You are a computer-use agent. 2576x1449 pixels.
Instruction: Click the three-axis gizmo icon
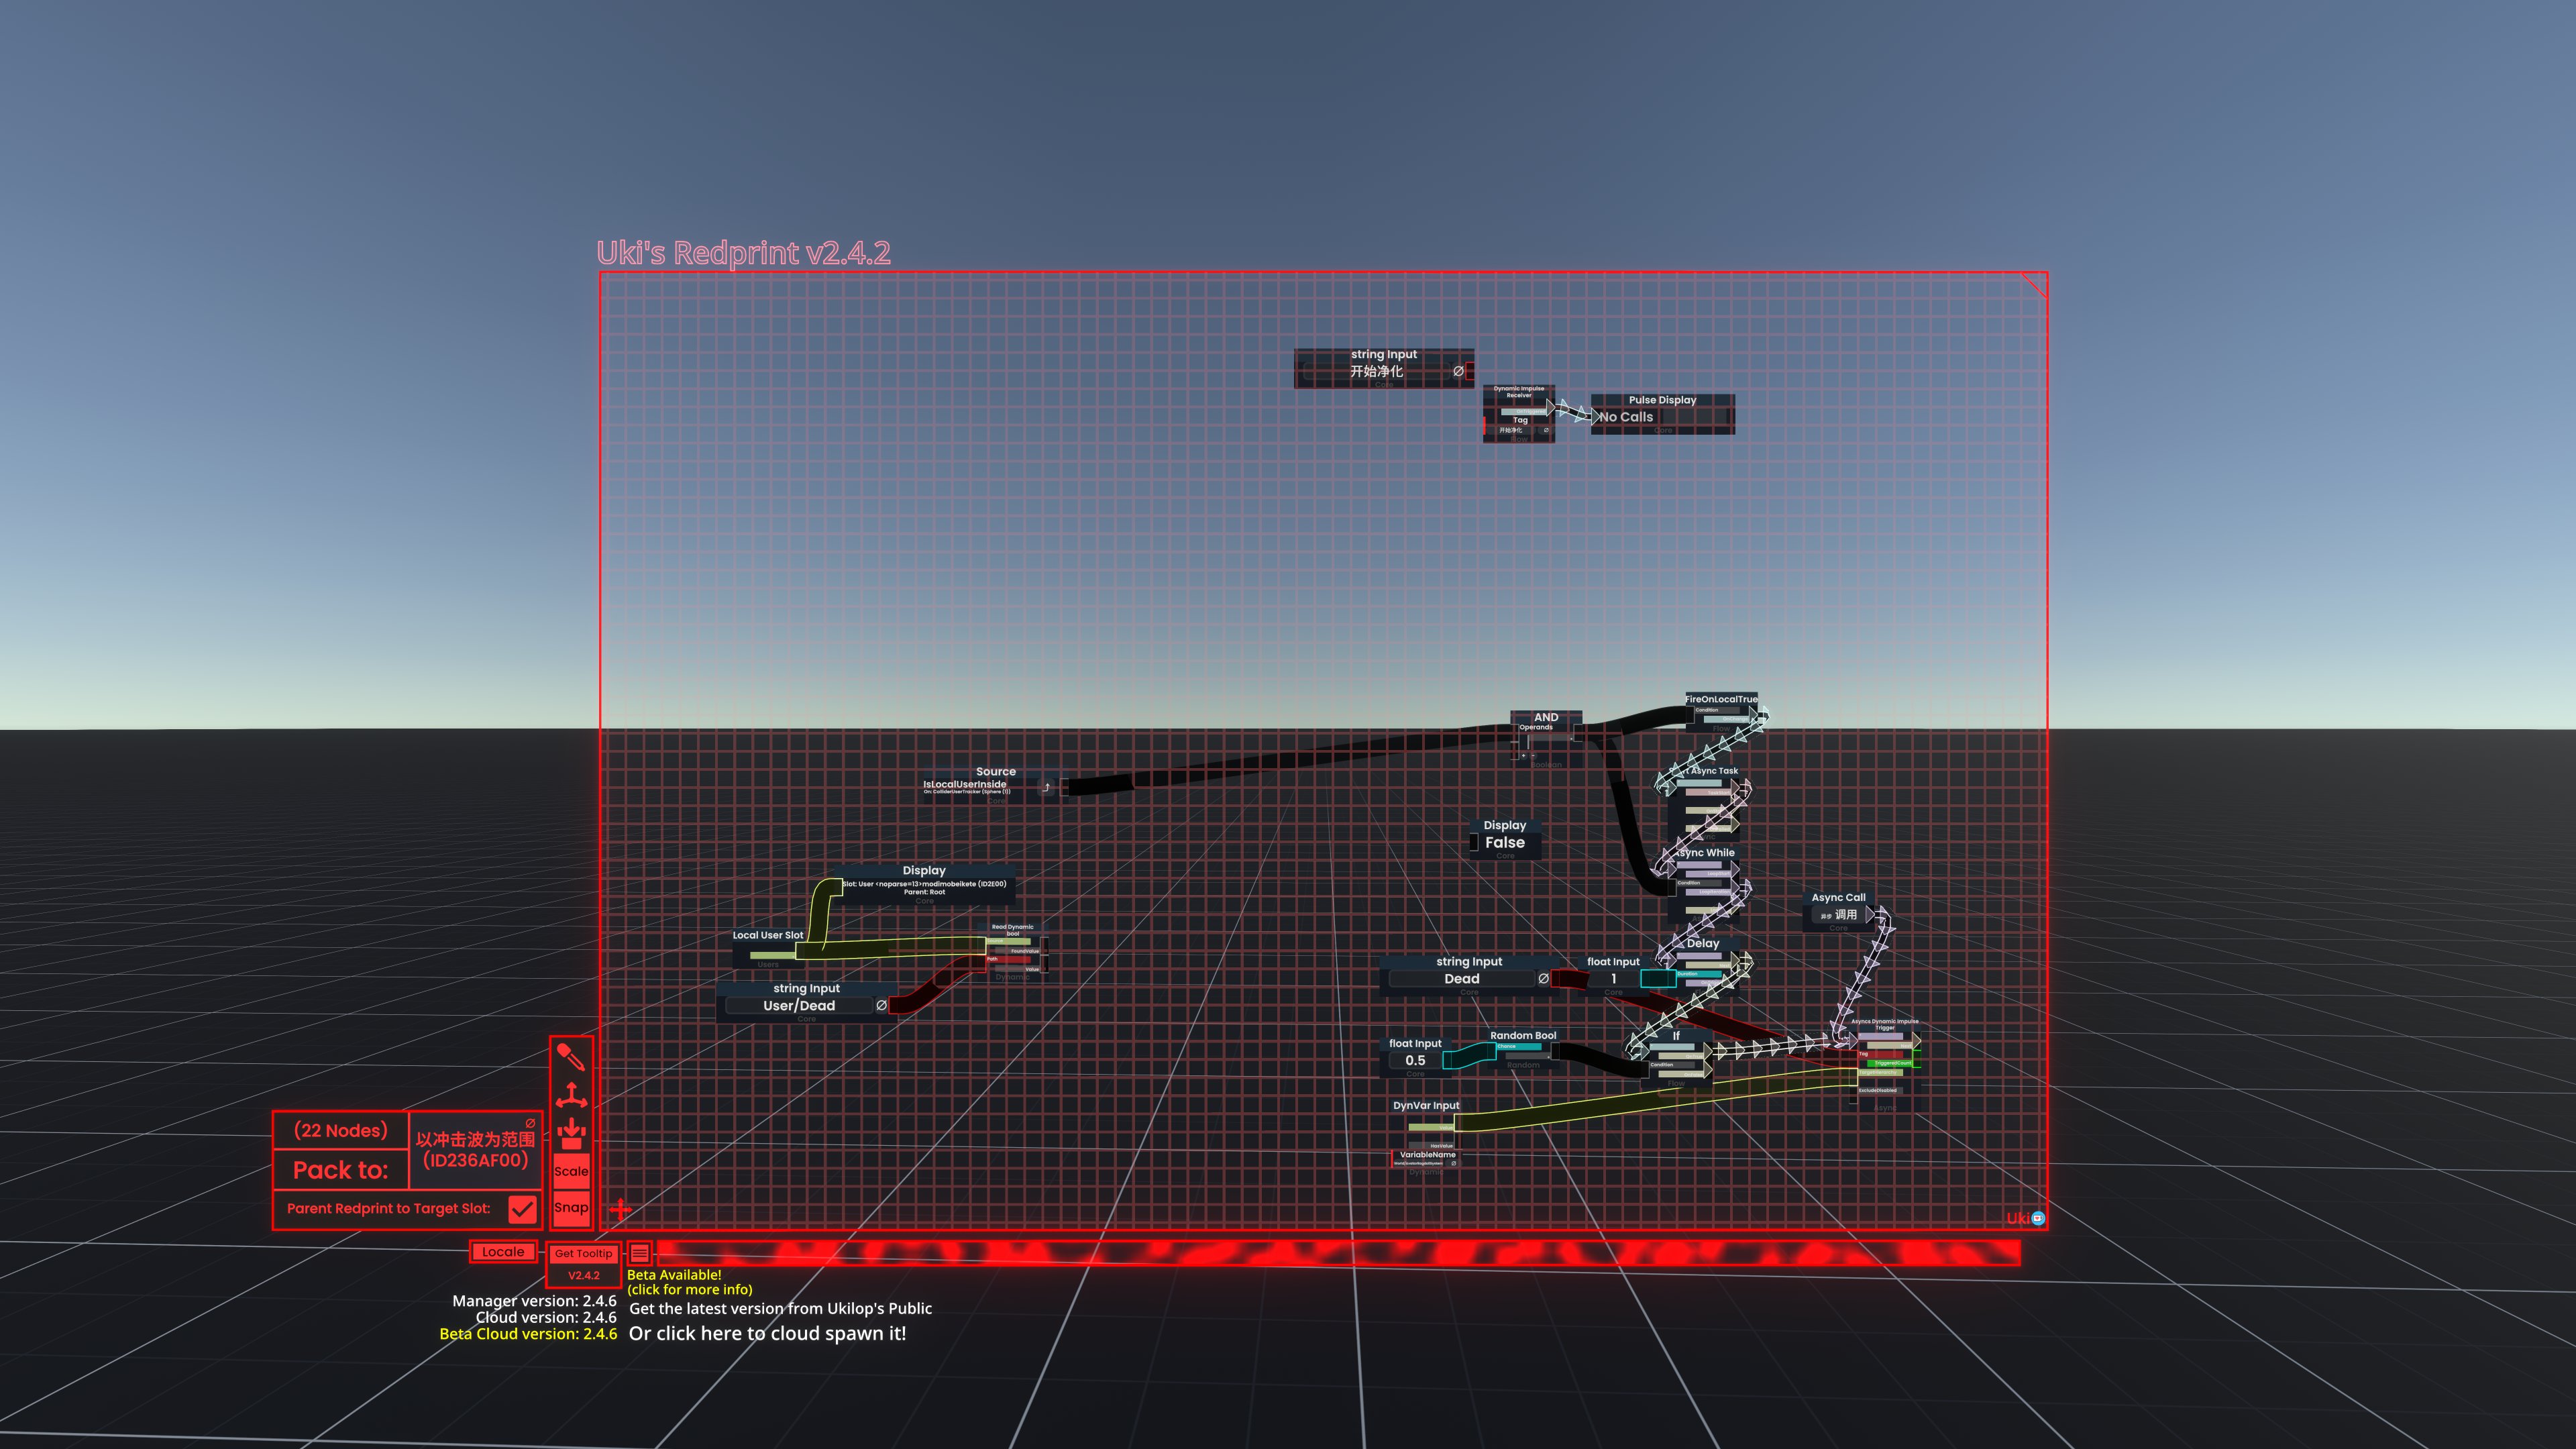[x=571, y=1096]
